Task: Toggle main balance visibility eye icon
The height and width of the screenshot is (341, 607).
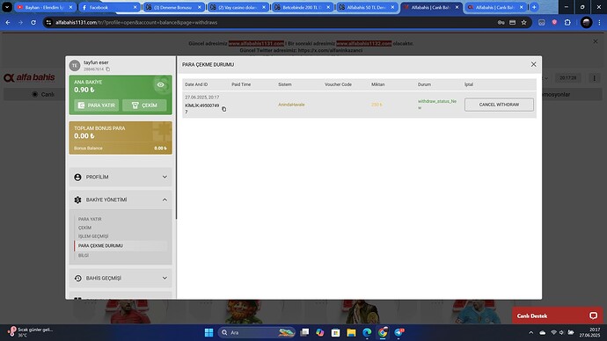Action: 161,84
